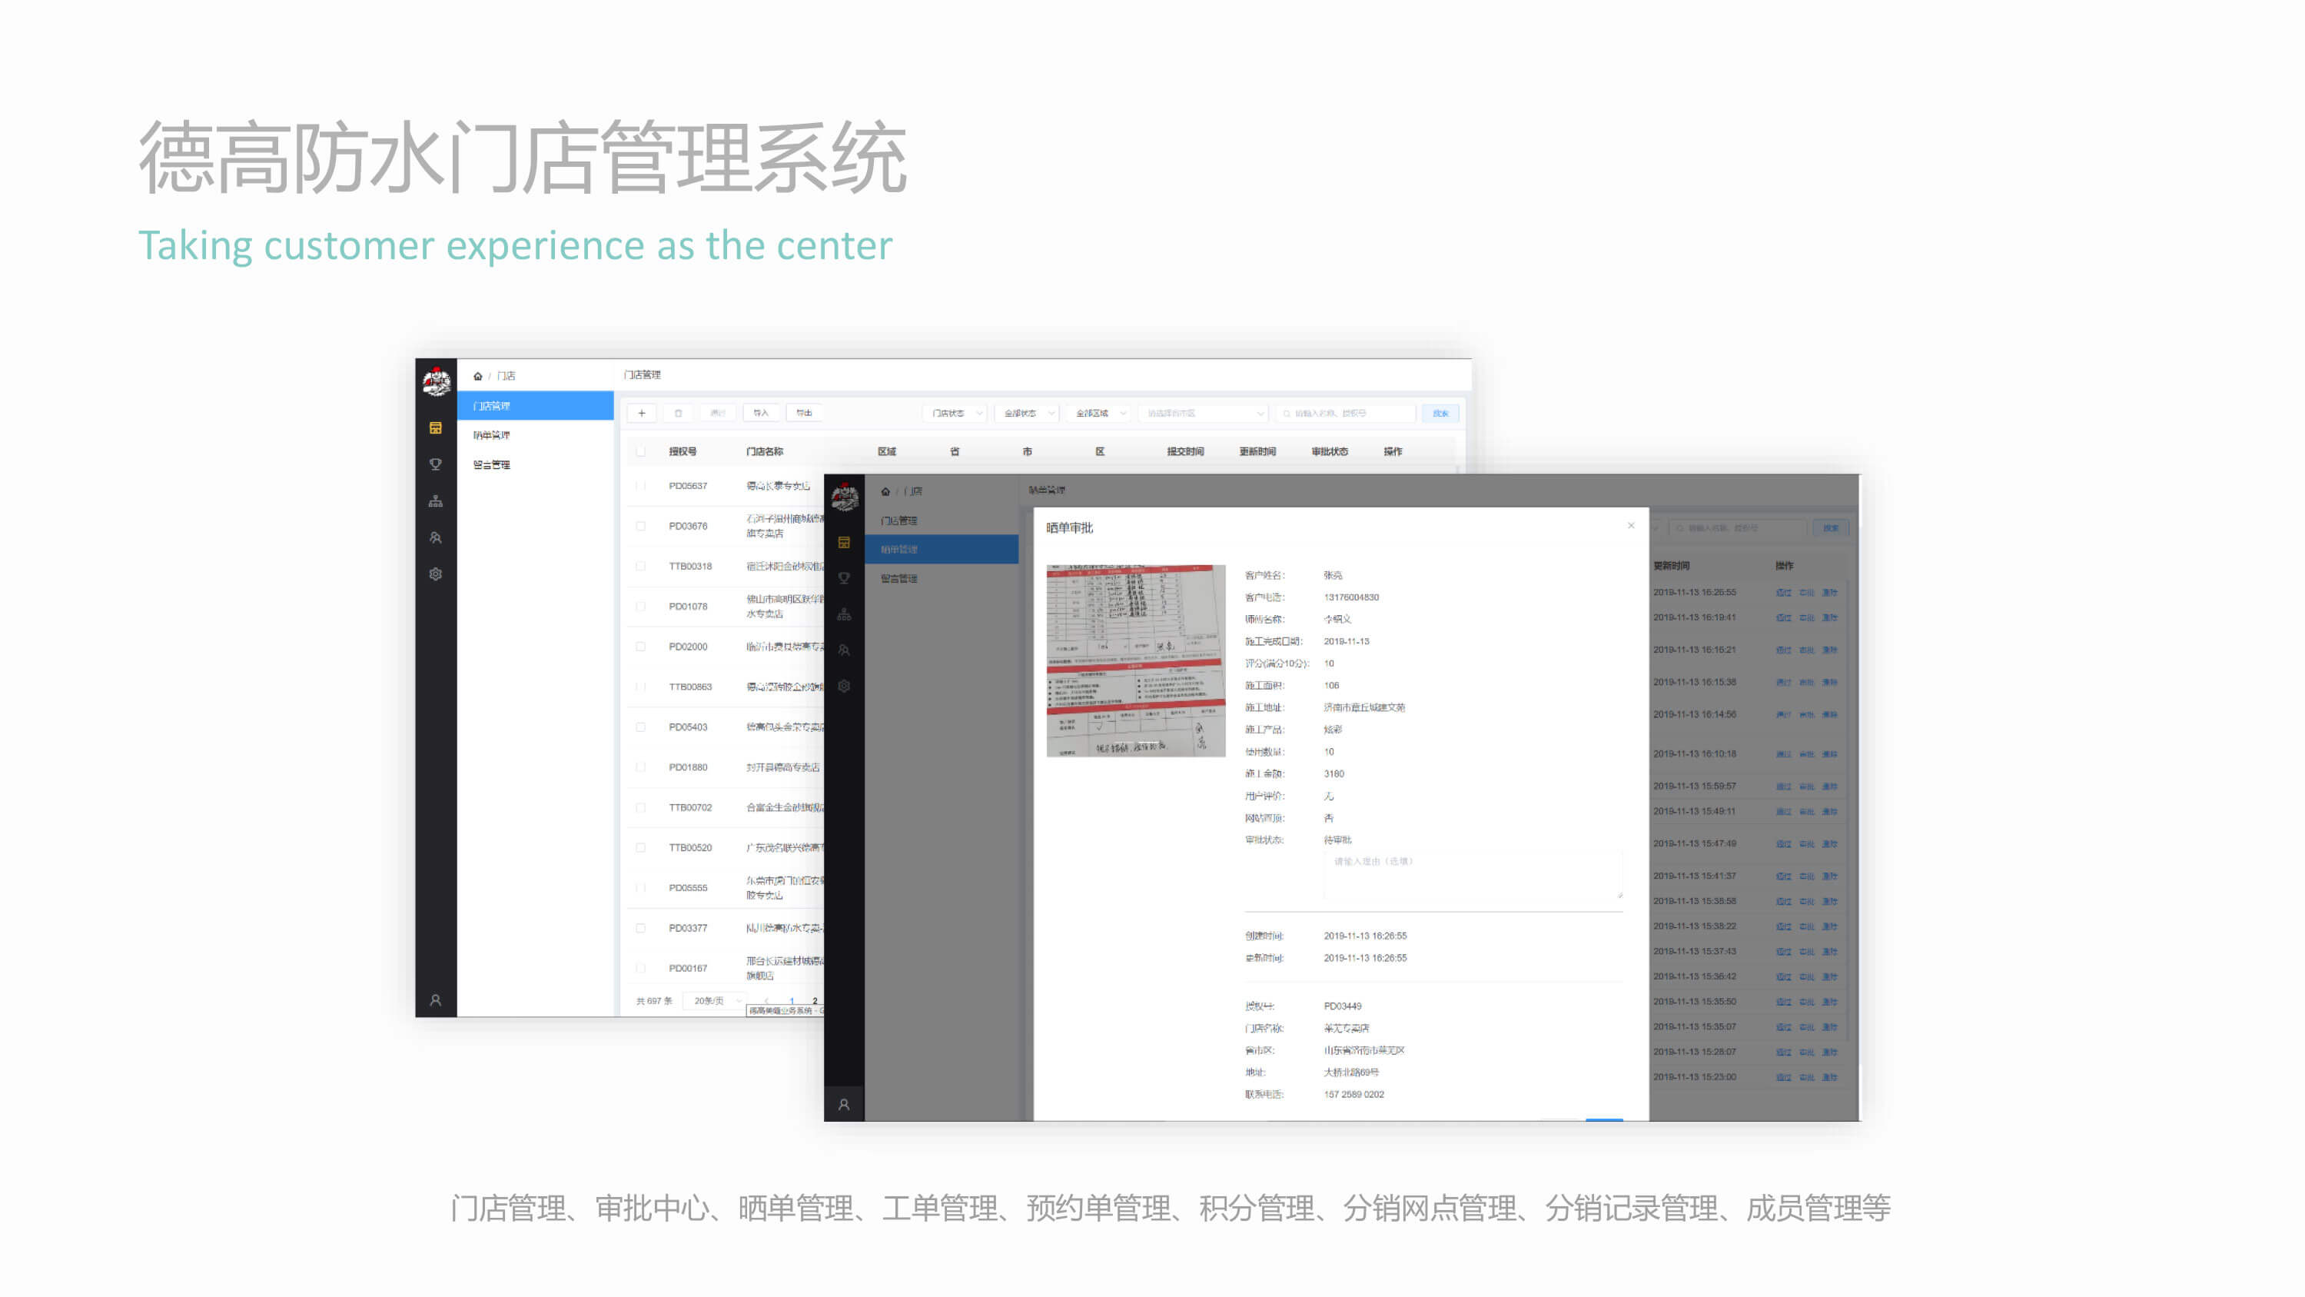Click the reason text area in dialog
Viewport: 2305px width, 1297px height.
[1473, 876]
